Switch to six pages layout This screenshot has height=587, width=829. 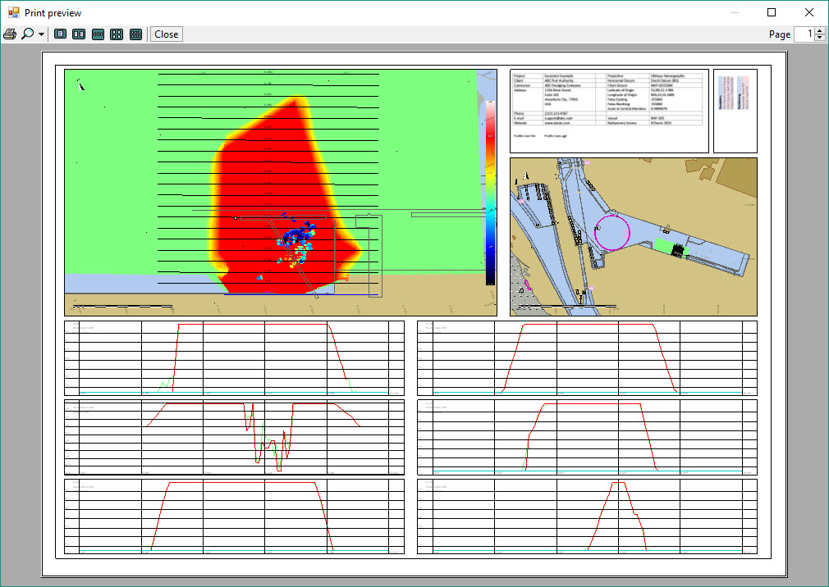tap(135, 34)
